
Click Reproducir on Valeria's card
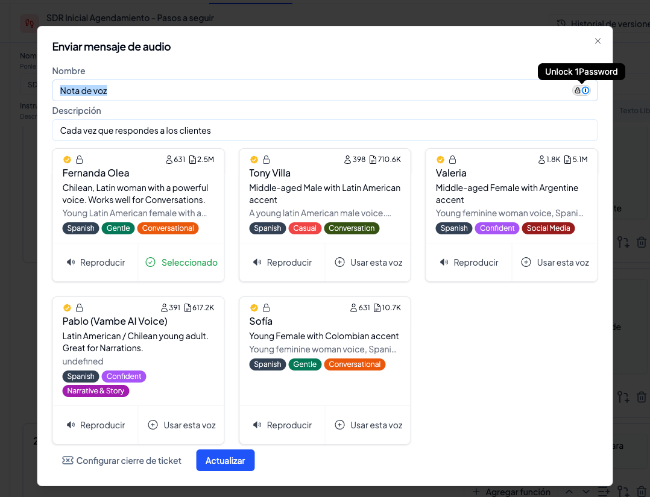(x=469, y=263)
